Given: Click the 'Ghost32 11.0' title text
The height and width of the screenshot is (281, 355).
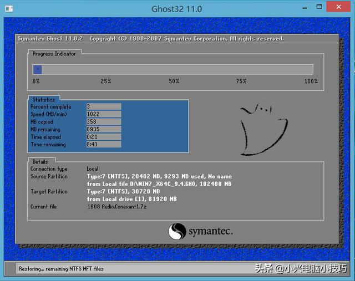Looking at the screenshot, I should pyautogui.click(x=176, y=9).
